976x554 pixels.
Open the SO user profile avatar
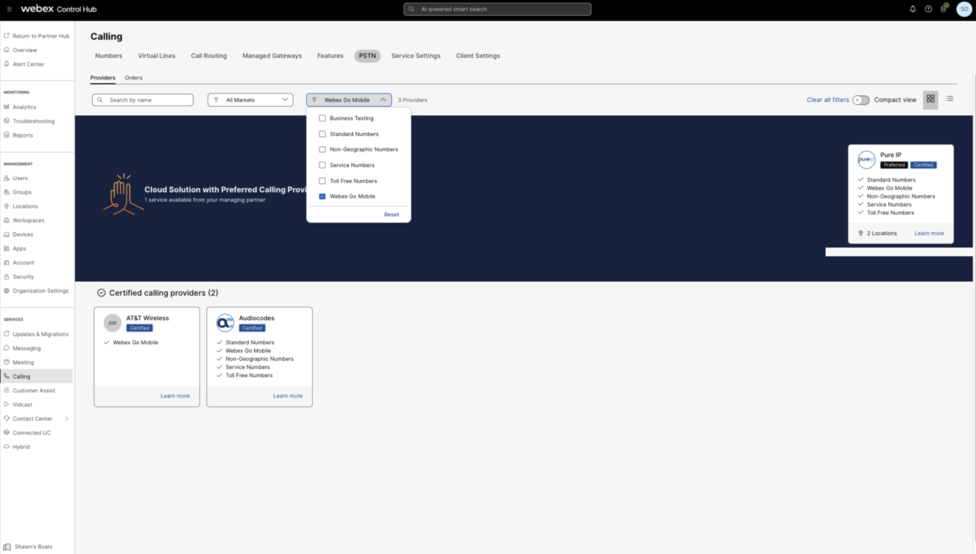tap(964, 9)
